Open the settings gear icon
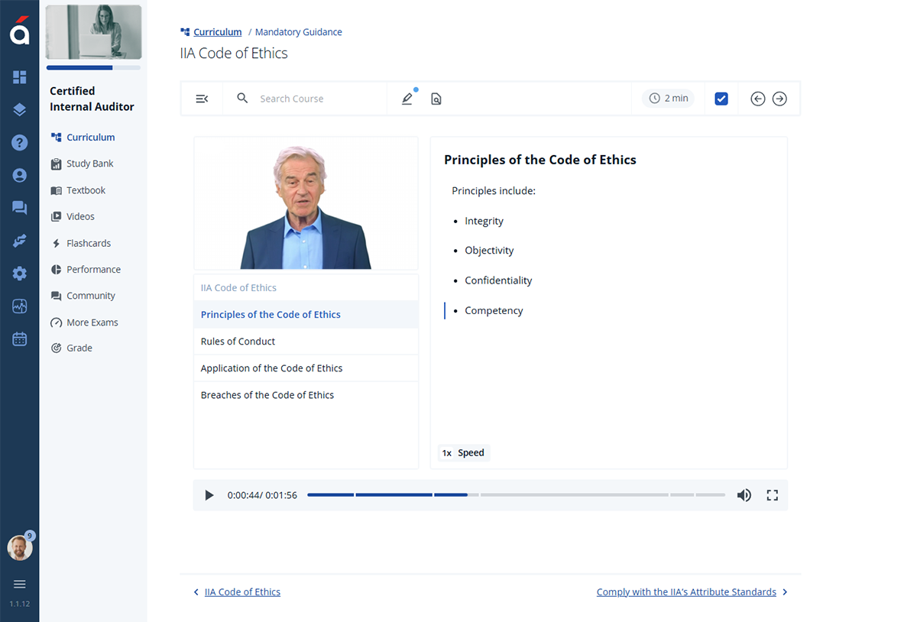The image size is (917, 622). [x=19, y=273]
